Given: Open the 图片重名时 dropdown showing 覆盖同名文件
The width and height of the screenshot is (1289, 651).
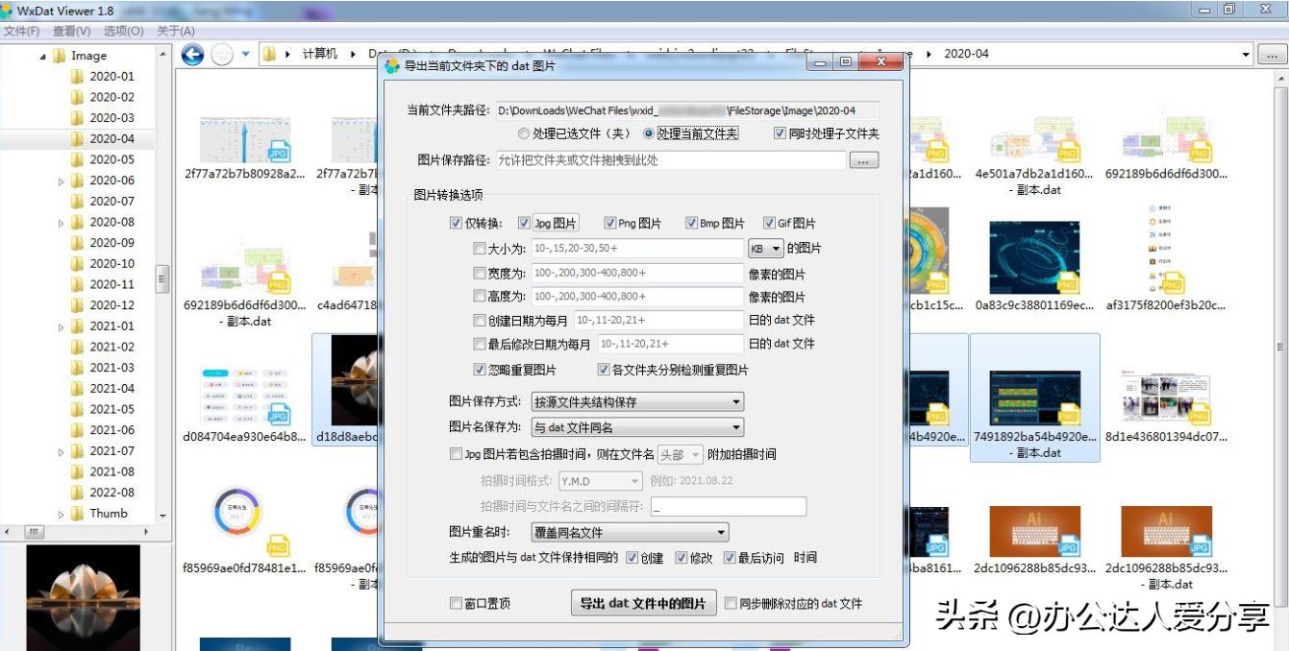Looking at the screenshot, I should click(x=630, y=531).
